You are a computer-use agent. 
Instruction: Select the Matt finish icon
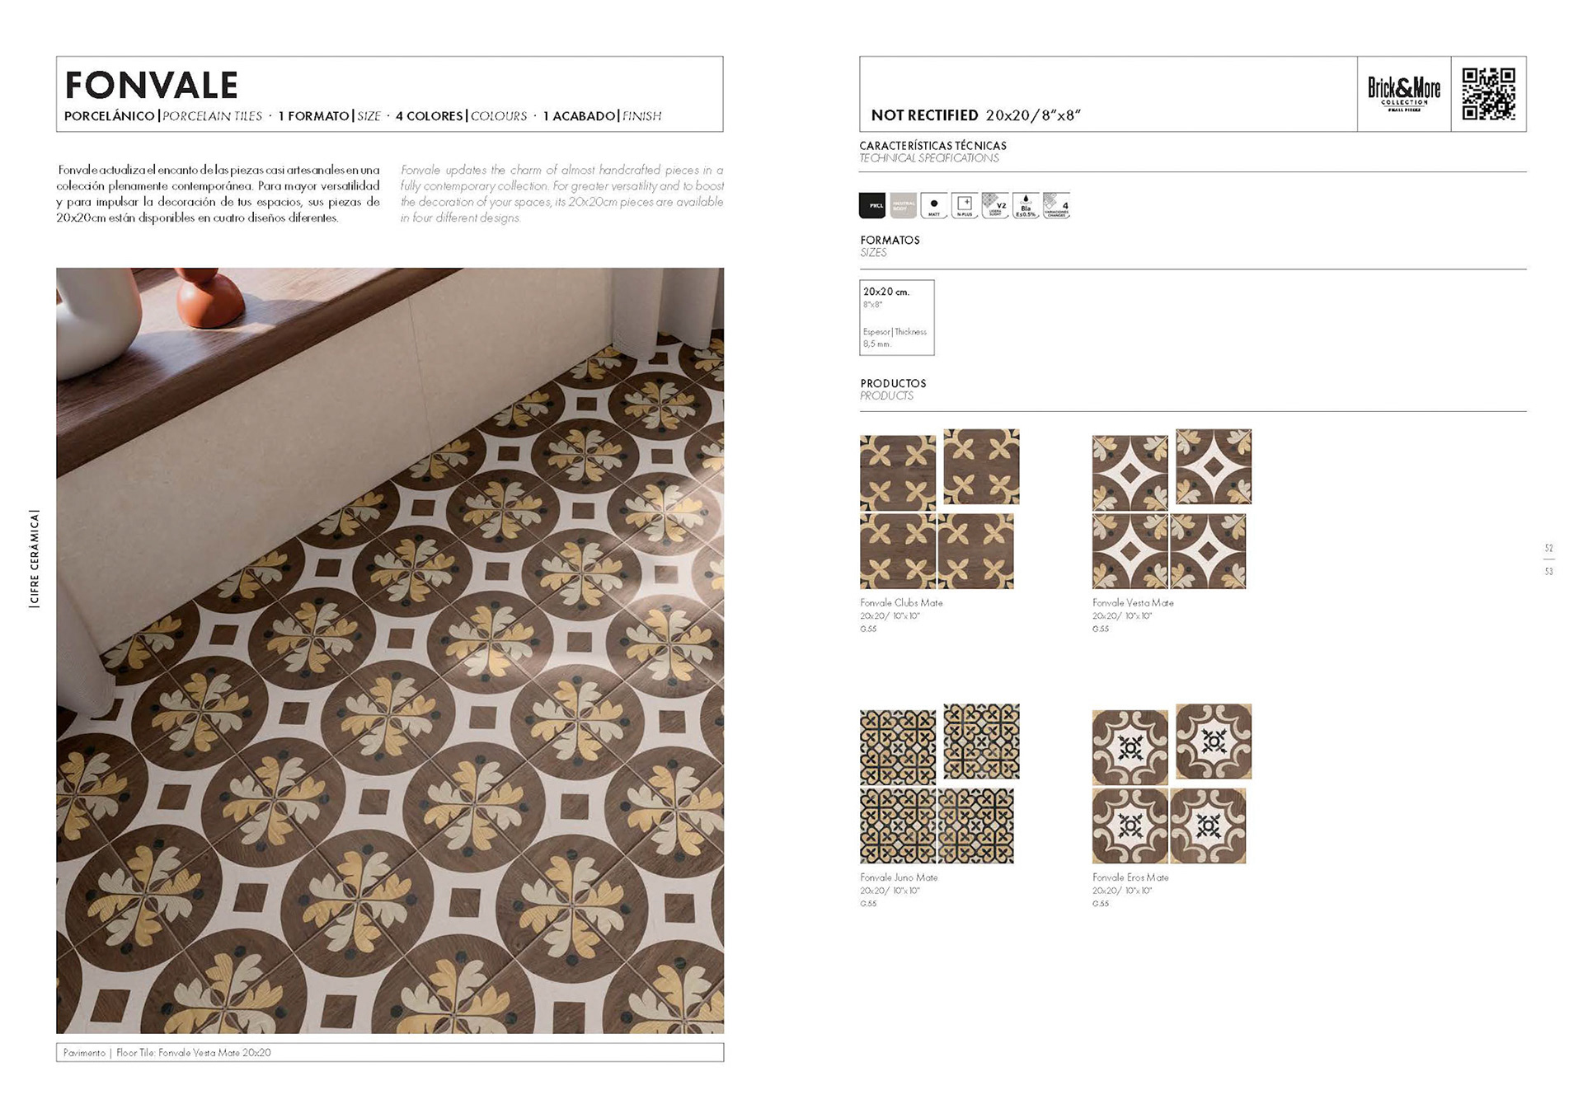pos(934,206)
